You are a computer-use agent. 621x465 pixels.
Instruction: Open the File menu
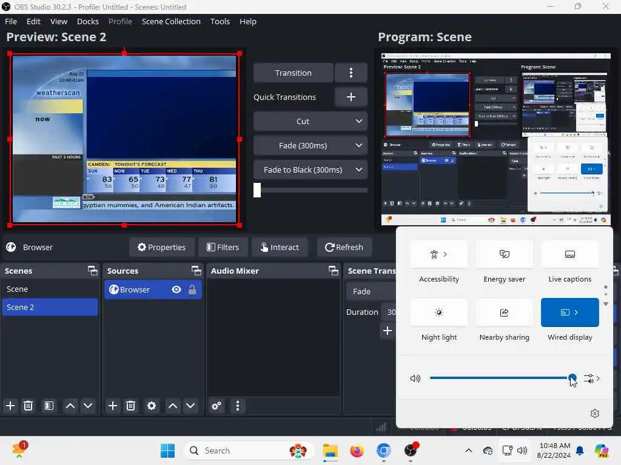point(11,21)
